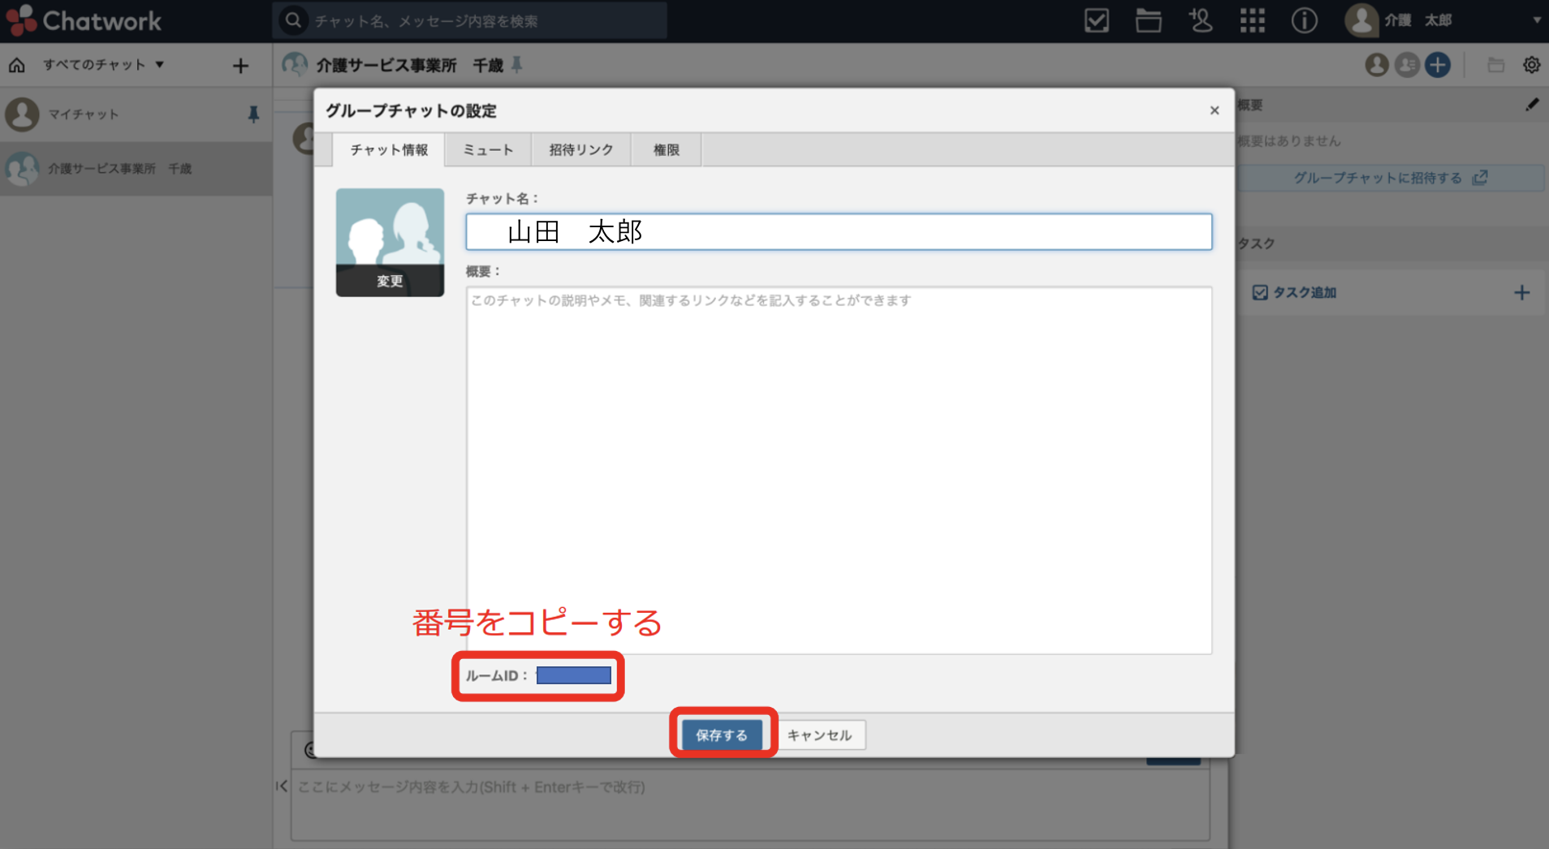Click the 変更 chat icon thumbnail
The width and height of the screenshot is (1549, 849).
pos(390,243)
